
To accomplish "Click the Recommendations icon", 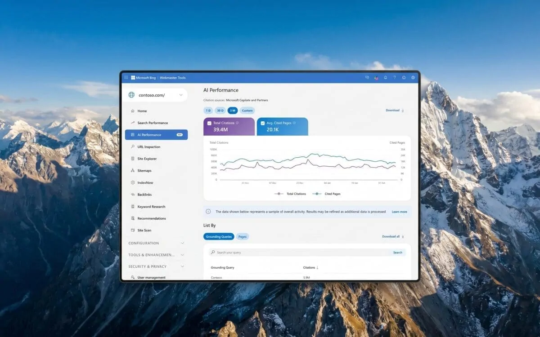I will coord(133,218).
